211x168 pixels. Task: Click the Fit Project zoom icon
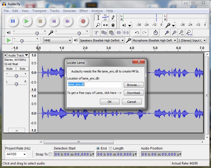[x=189, y=33]
